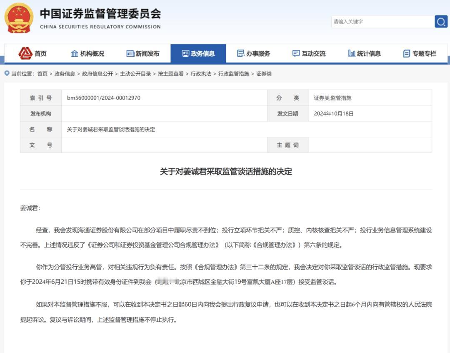Screen dimensions: 450x353
Task: Open the 主动公开目录 breadcrumb link
Action: tap(135, 74)
